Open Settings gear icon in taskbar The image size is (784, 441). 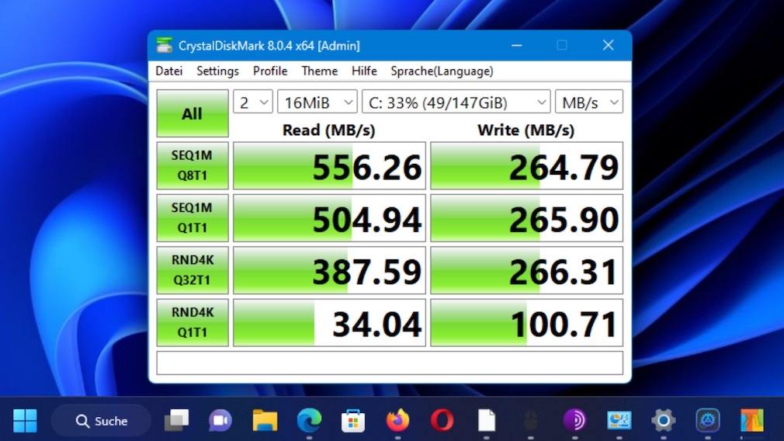tap(663, 420)
